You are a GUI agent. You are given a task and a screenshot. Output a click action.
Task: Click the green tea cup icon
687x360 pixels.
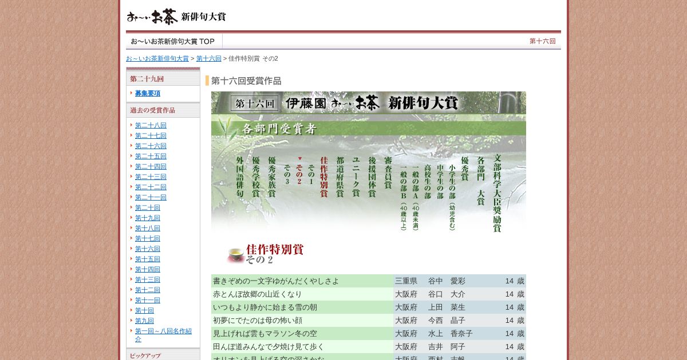235,254
